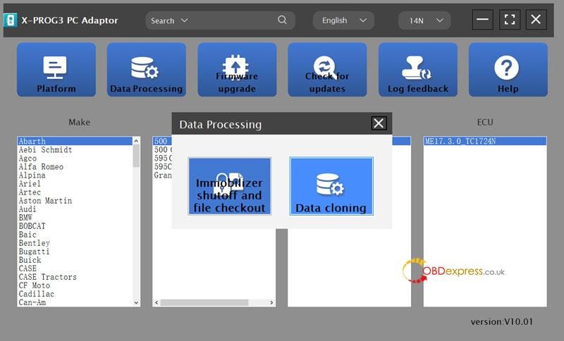Click the X-PROG3 app logo icon

11,20
